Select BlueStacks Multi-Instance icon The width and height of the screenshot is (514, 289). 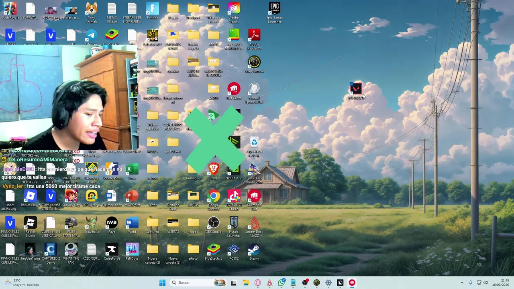[x=234, y=39]
